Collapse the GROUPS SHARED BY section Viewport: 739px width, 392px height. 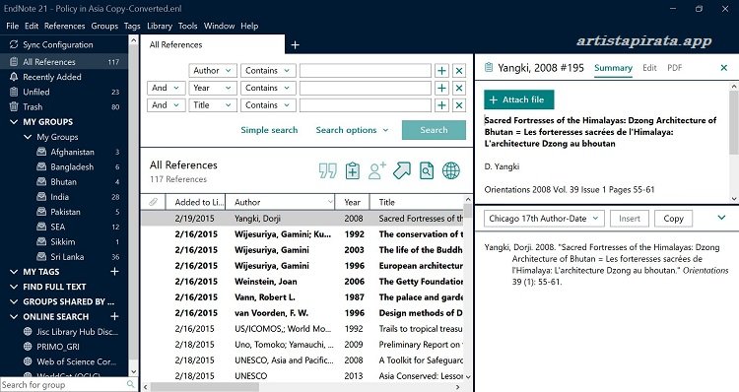tap(14, 301)
